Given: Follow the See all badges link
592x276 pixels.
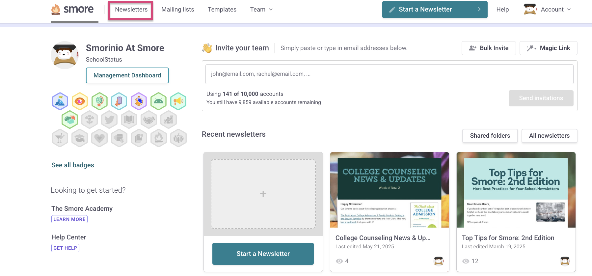Looking at the screenshot, I should click(73, 165).
